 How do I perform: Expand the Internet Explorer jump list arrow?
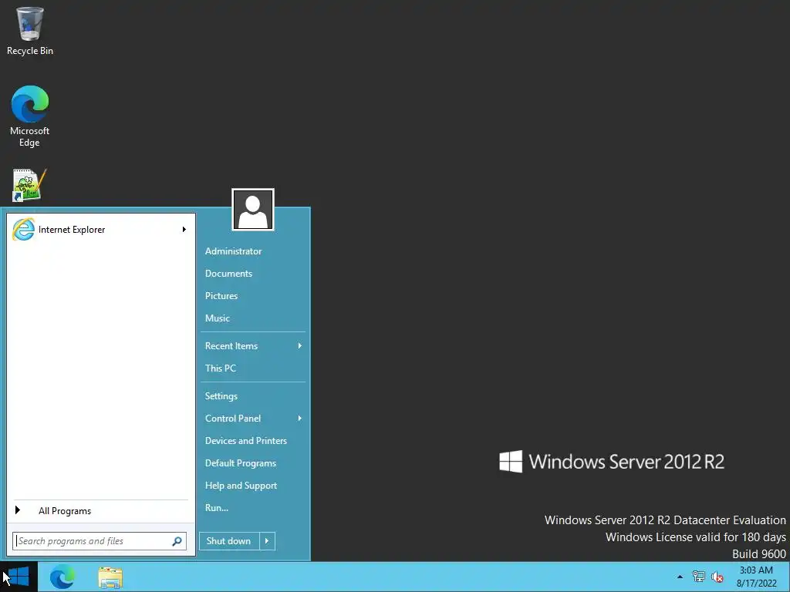pyautogui.click(x=184, y=230)
